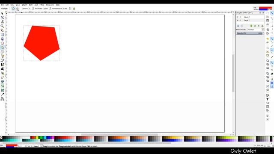Select the Star and polygon tool

(2, 47)
